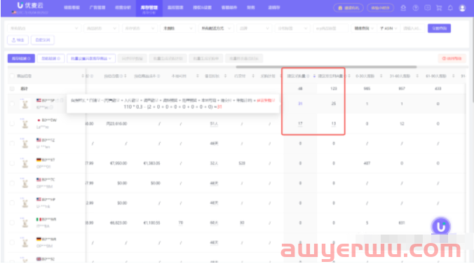
Task: Open the message icon in the header
Action: [x=428, y=8]
